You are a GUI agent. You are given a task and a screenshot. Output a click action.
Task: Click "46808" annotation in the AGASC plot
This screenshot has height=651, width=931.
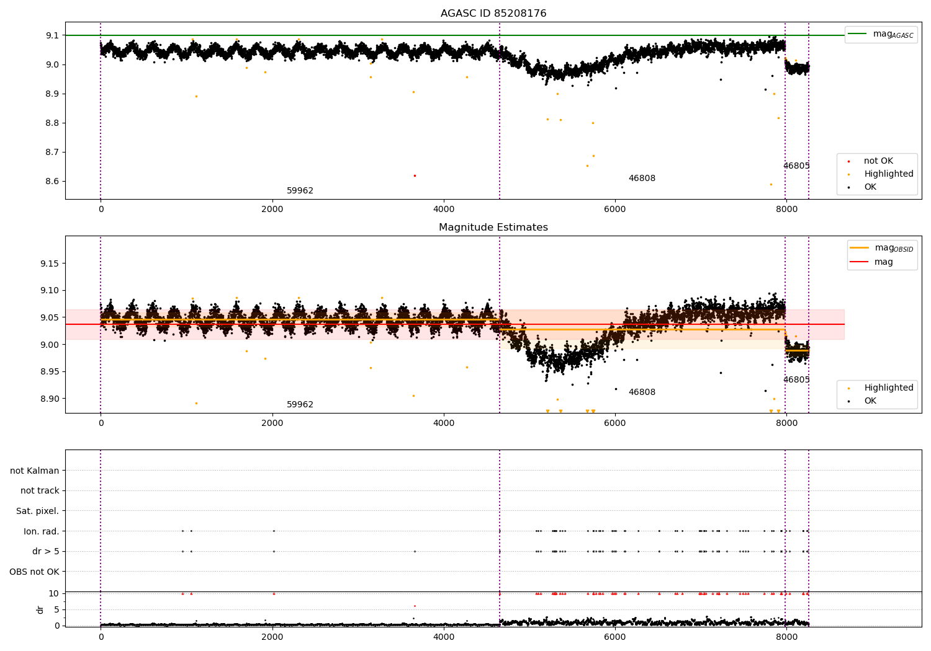(x=642, y=179)
